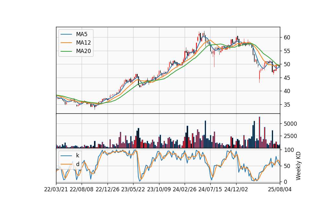Click the 24/02/26 date tick label
Screen dimensions: 311x223
pos(185,189)
